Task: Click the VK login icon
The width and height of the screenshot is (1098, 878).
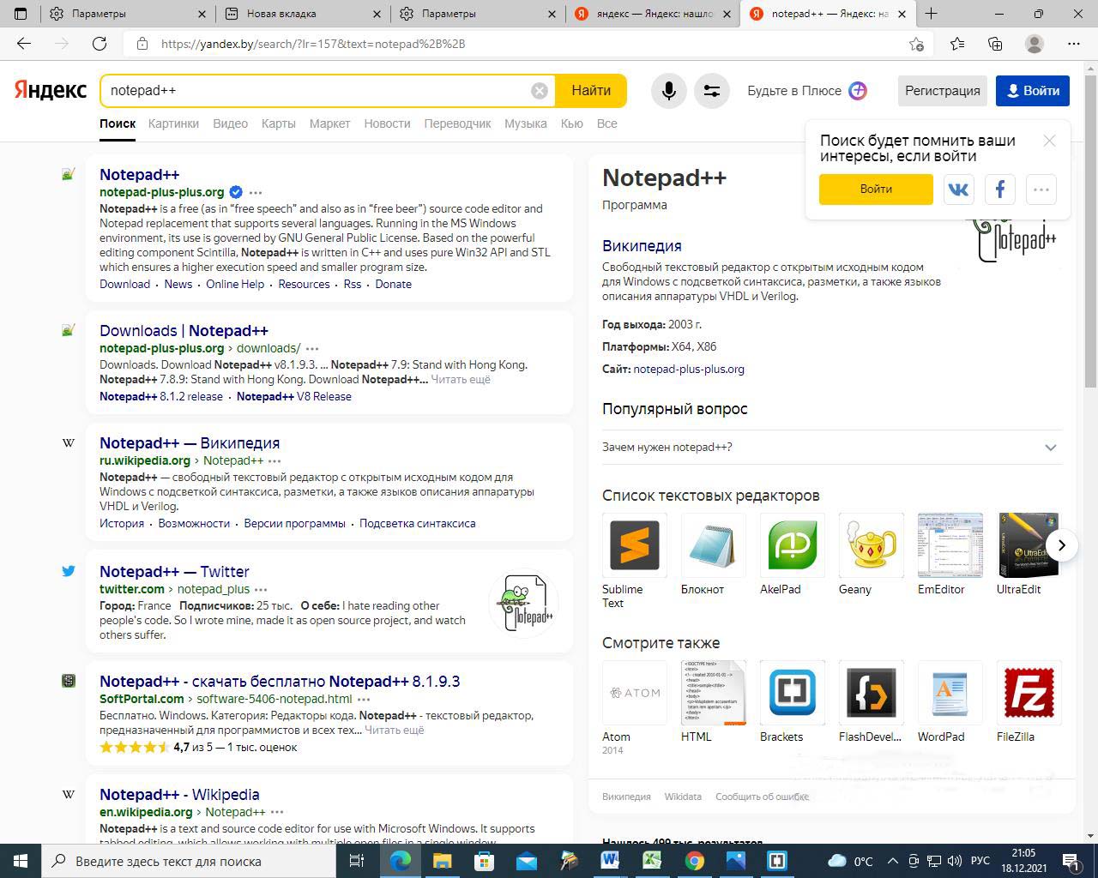Action: pos(958,189)
